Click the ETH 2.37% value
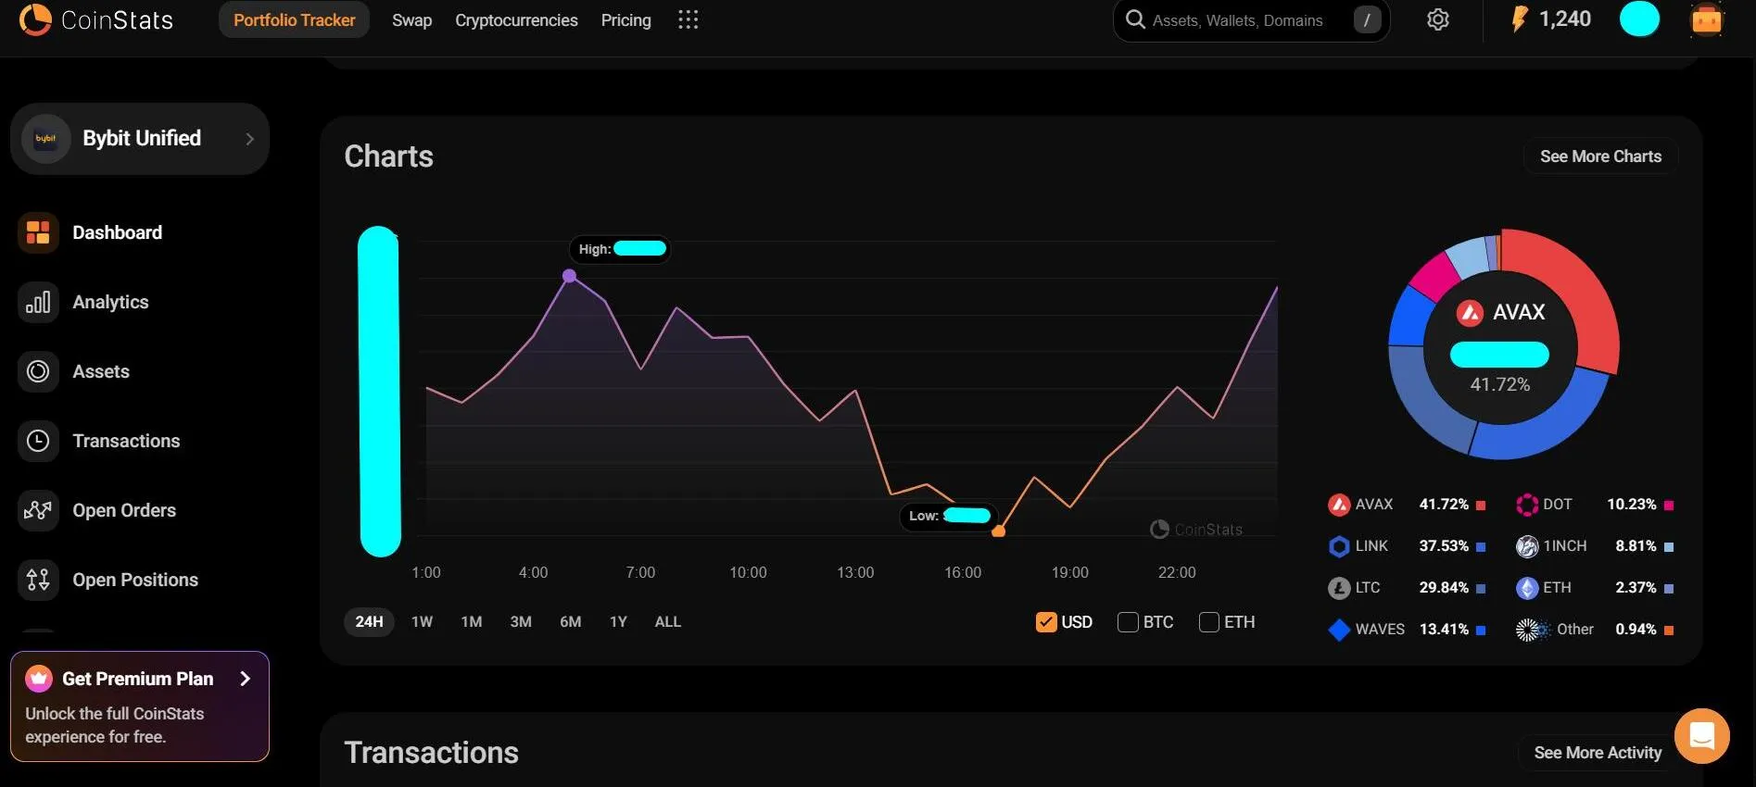 [1636, 588]
